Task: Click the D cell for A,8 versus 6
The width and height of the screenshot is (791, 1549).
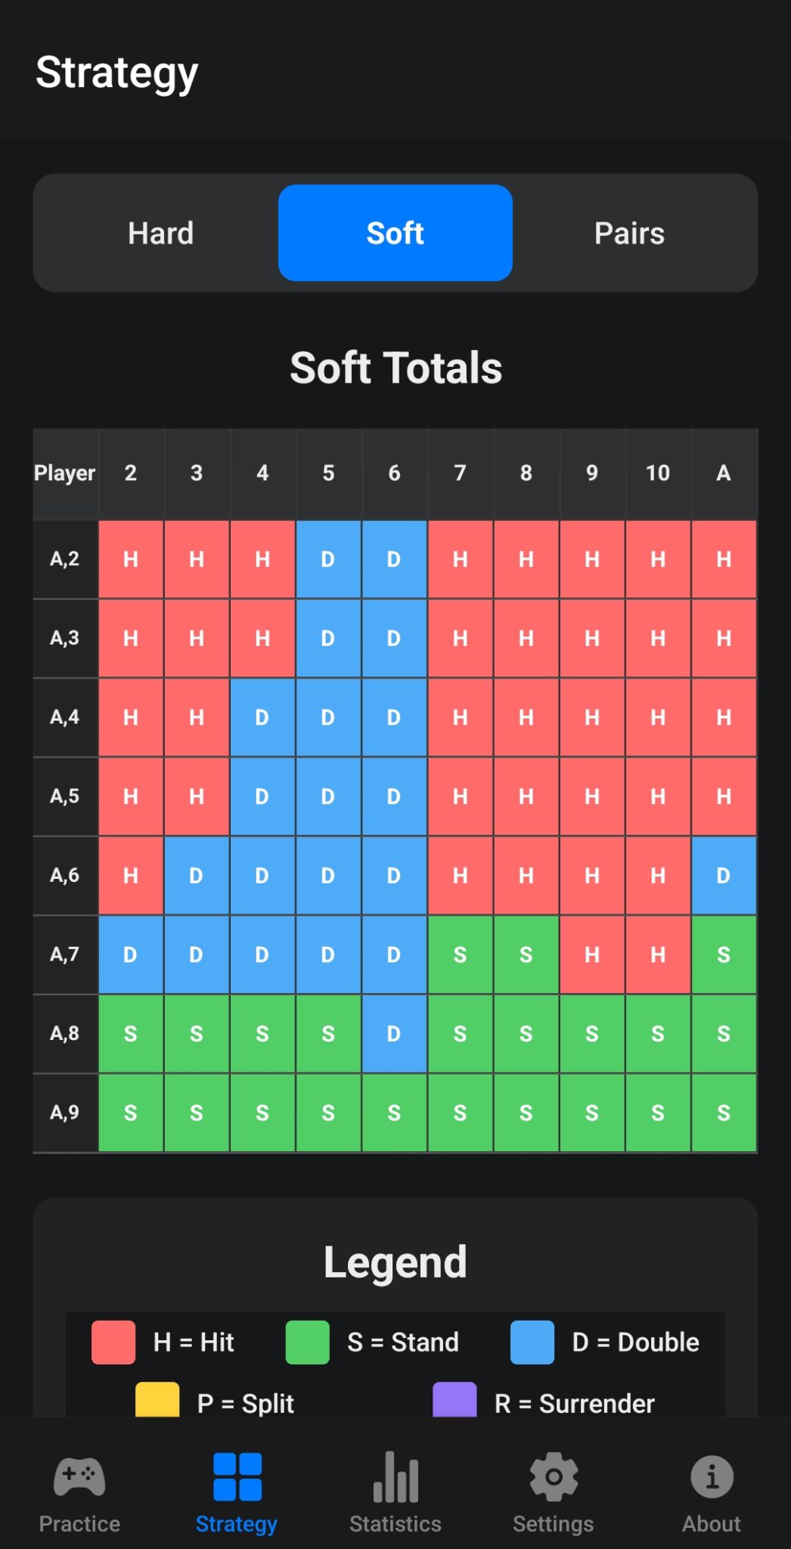Action: 394,1033
